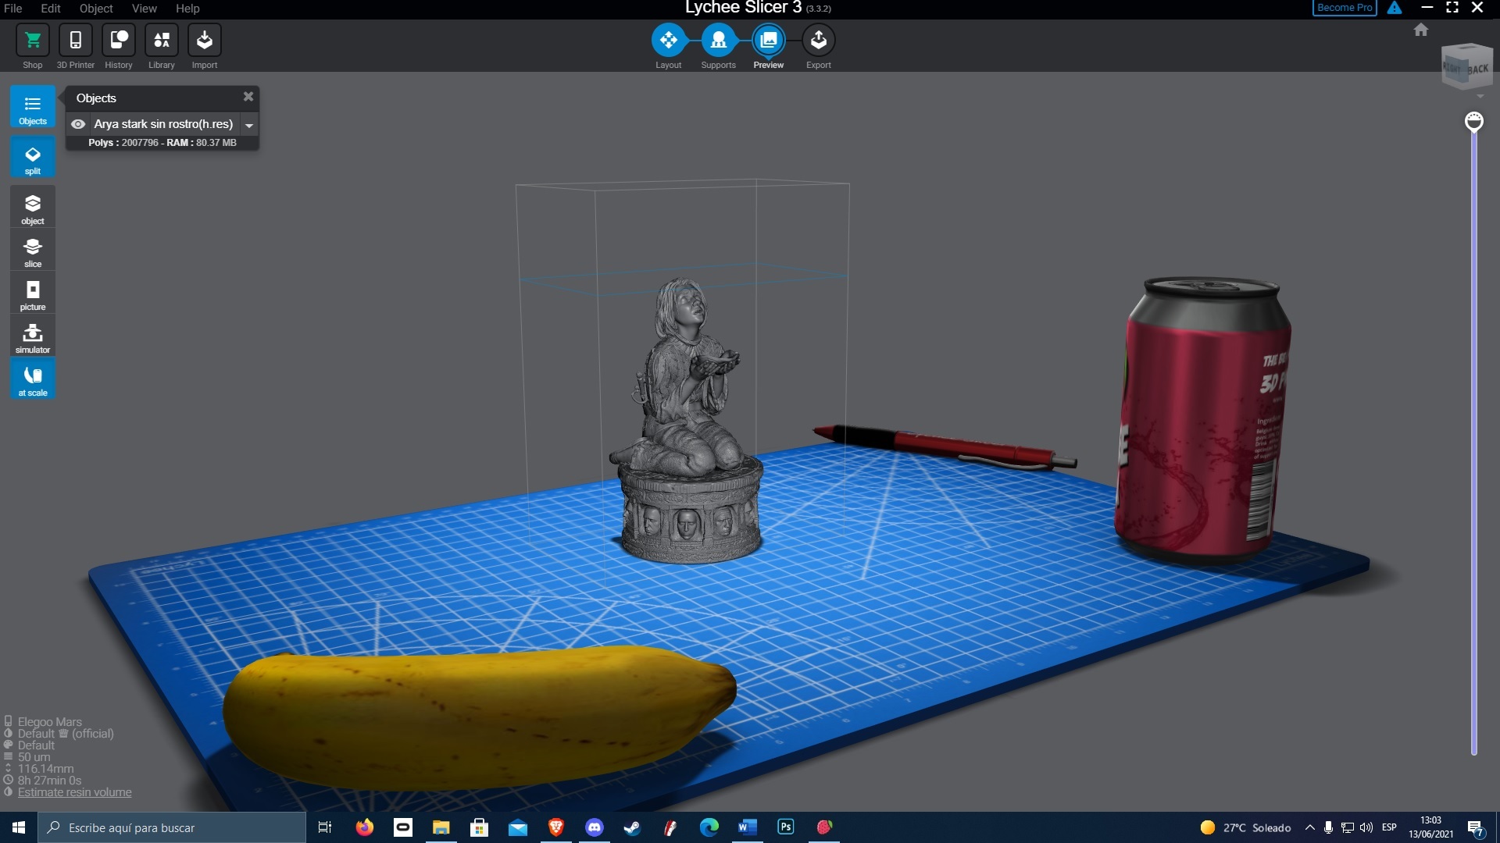Image resolution: width=1500 pixels, height=843 pixels.
Task: Select the slice preview mode
Action: pos(33,251)
